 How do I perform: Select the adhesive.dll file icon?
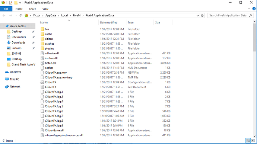(42, 53)
